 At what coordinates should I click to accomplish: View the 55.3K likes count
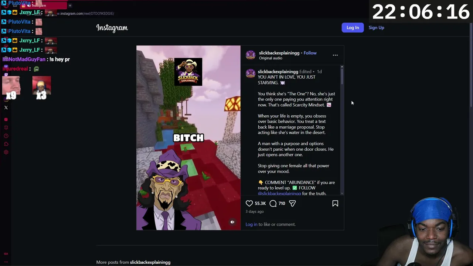tap(260, 204)
